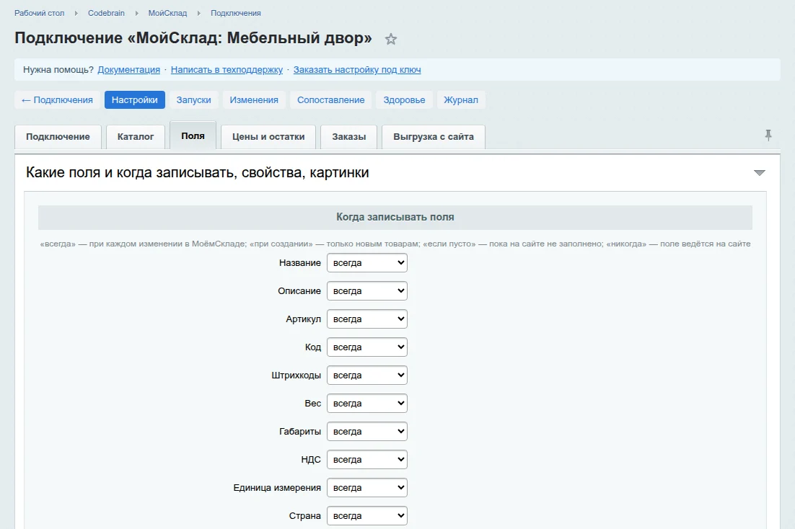Switch to the Цены и остатки tab
The image size is (795, 529).
coord(268,137)
